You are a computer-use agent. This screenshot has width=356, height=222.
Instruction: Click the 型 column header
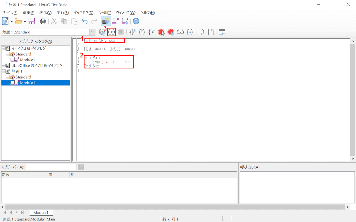point(153,175)
